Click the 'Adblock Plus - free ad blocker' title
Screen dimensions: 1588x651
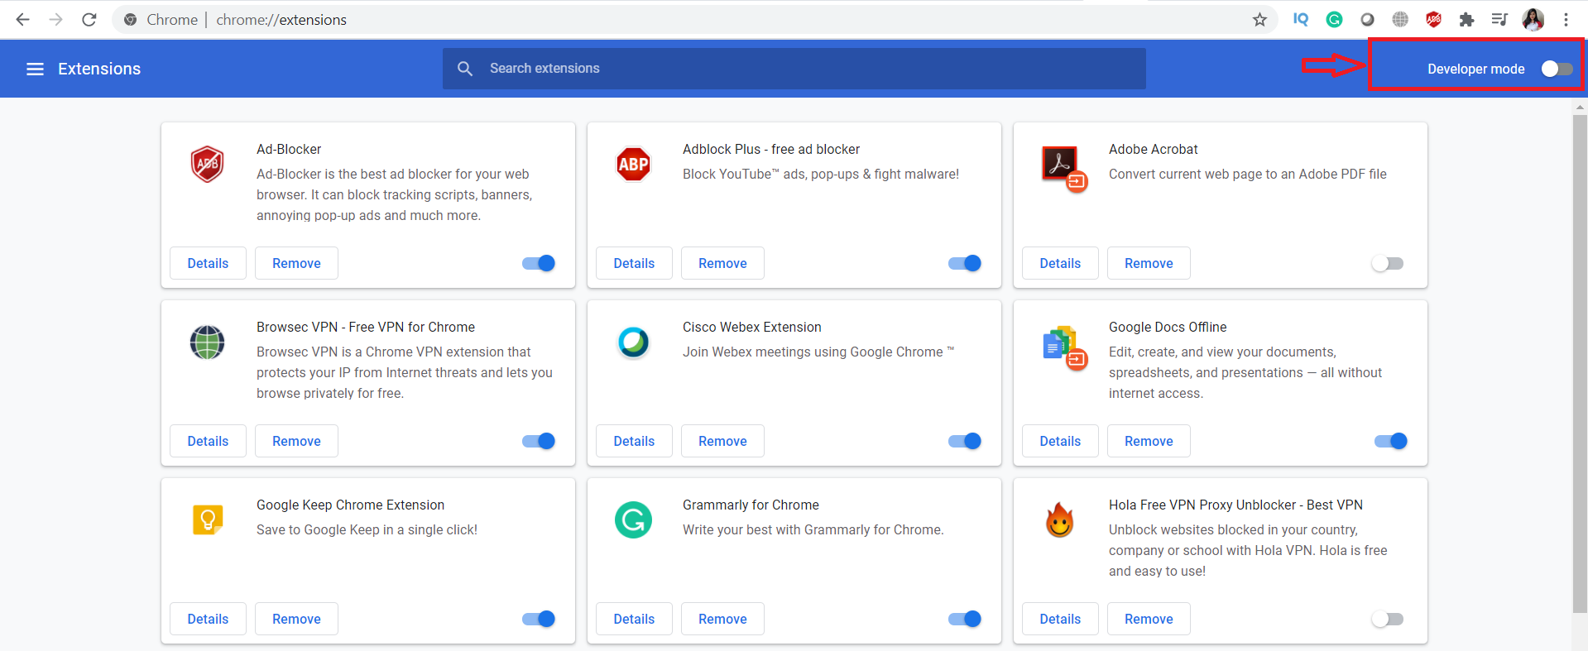(x=771, y=149)
